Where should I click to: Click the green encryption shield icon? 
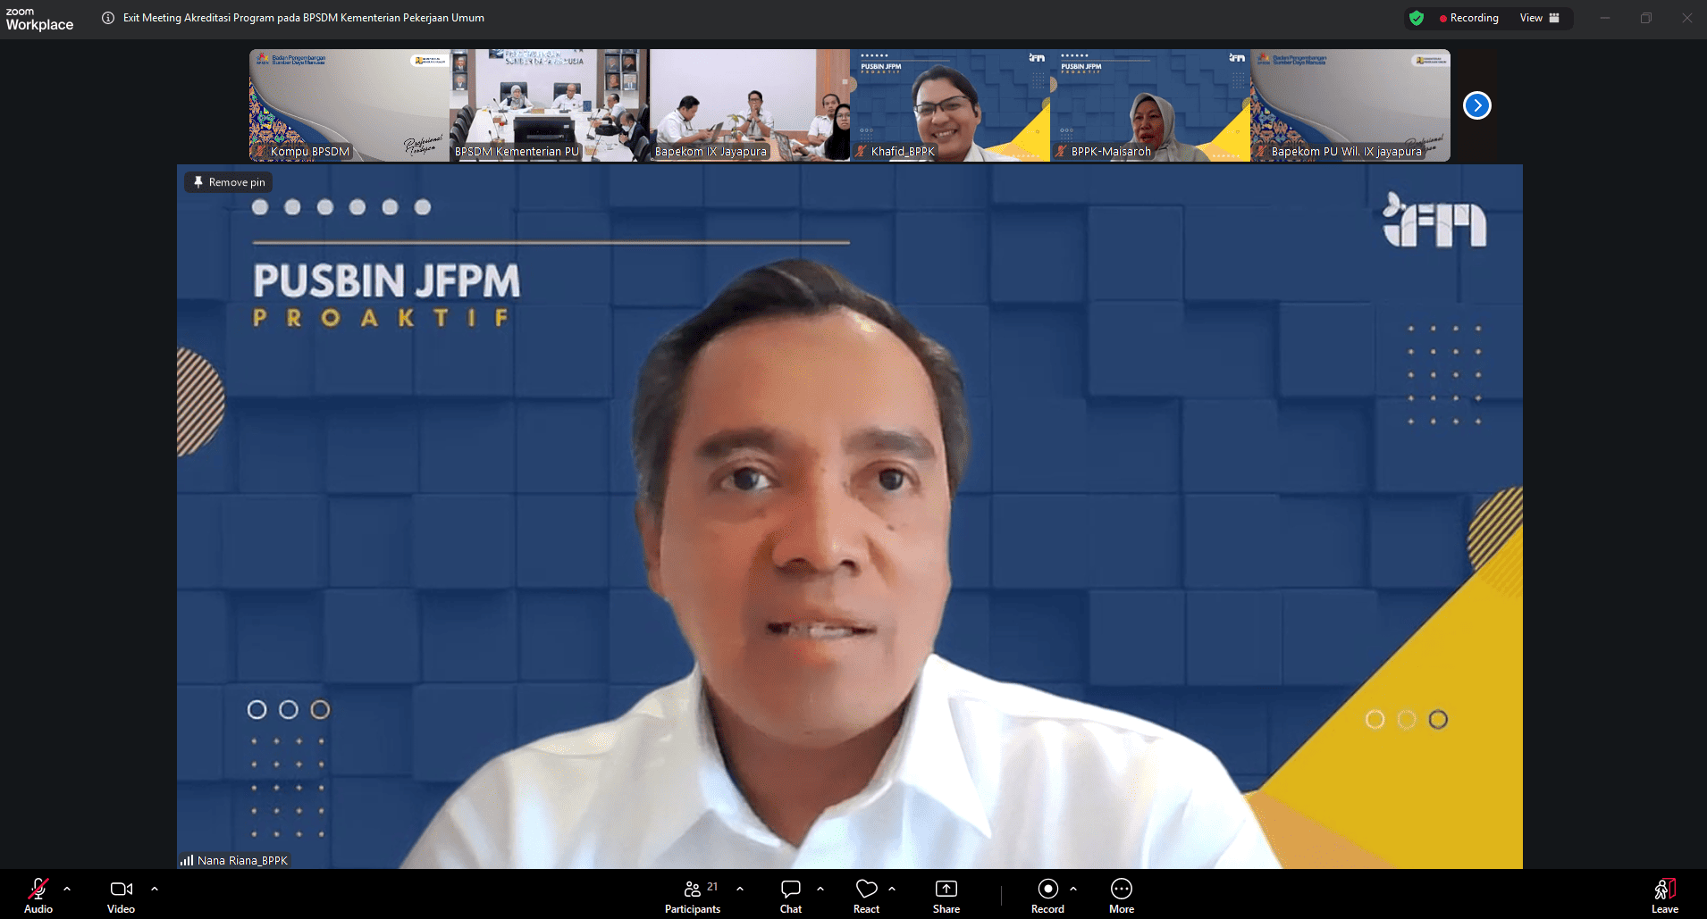click(x=1417, y=18)
